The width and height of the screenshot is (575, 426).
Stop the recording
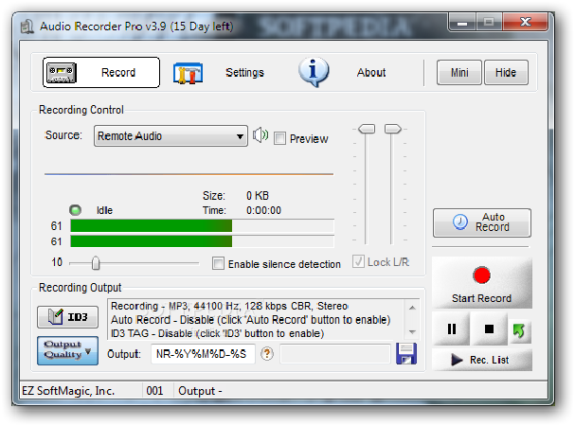tap(489, 328)
